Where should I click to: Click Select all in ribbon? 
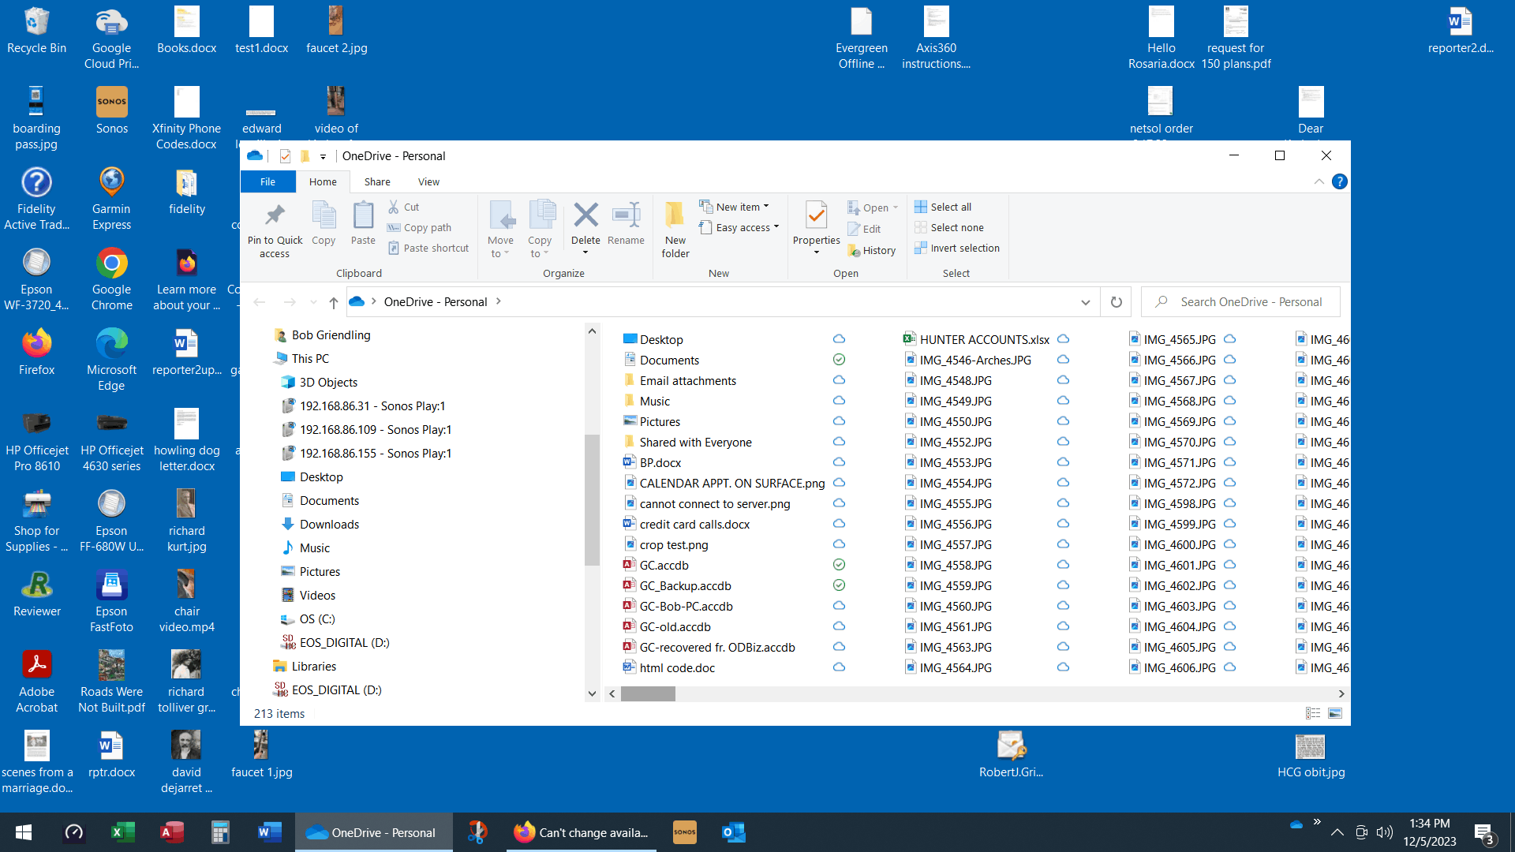[x=943, y=207]
